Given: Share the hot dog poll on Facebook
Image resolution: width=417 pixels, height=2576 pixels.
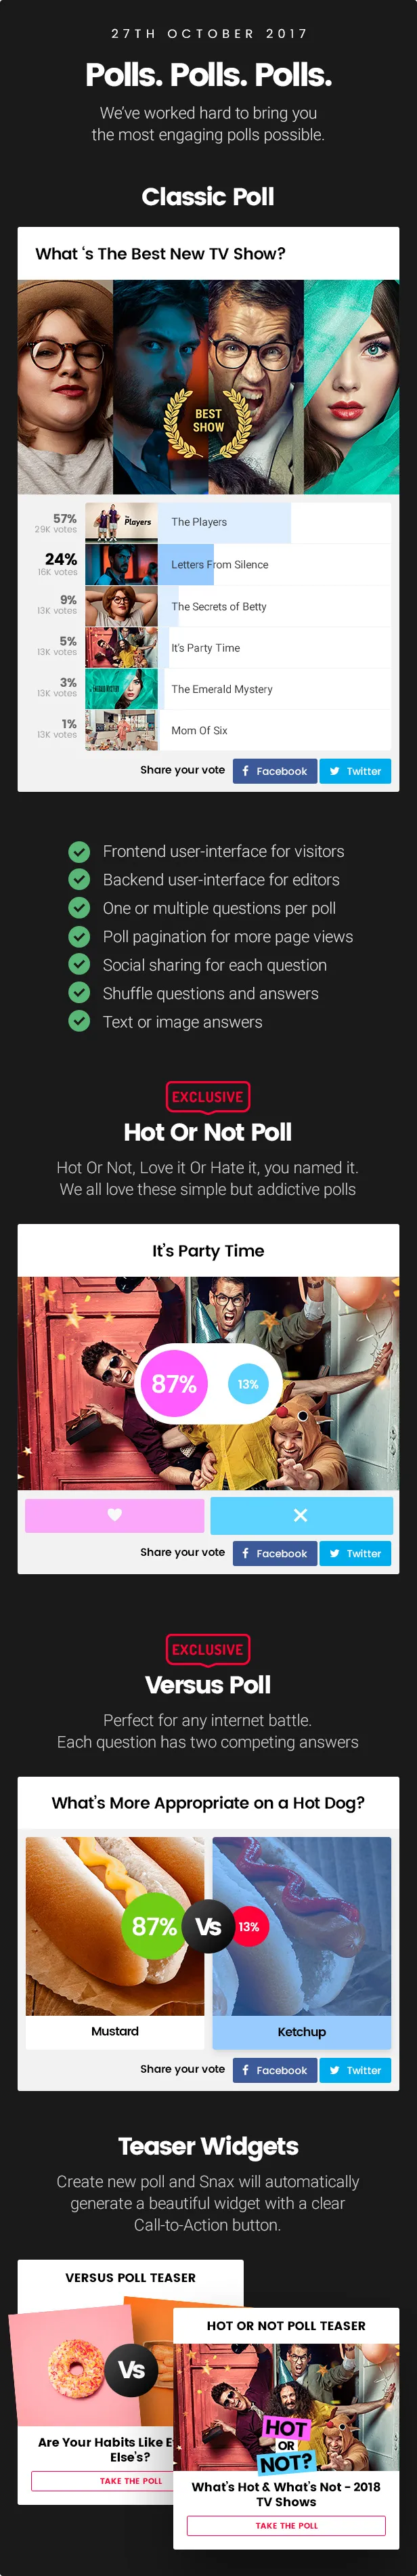Looking at the screenshot, I should tap(275, 2070).
